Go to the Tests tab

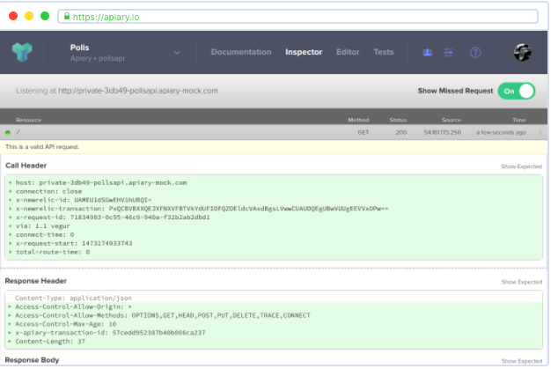tap(384, 52)
